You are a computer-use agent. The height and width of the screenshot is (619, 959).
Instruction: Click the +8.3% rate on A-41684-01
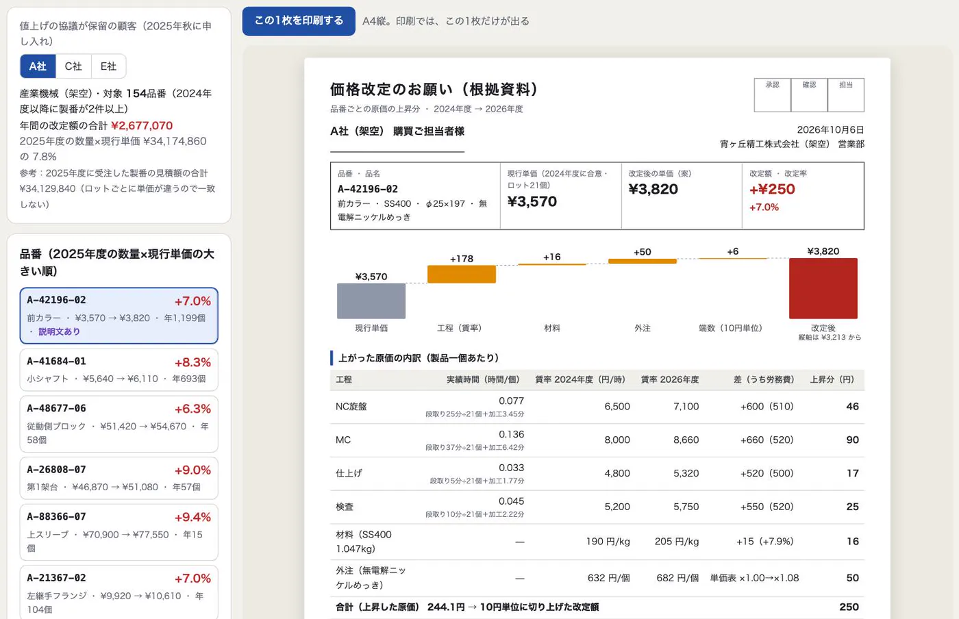click(x=192, y=363)
